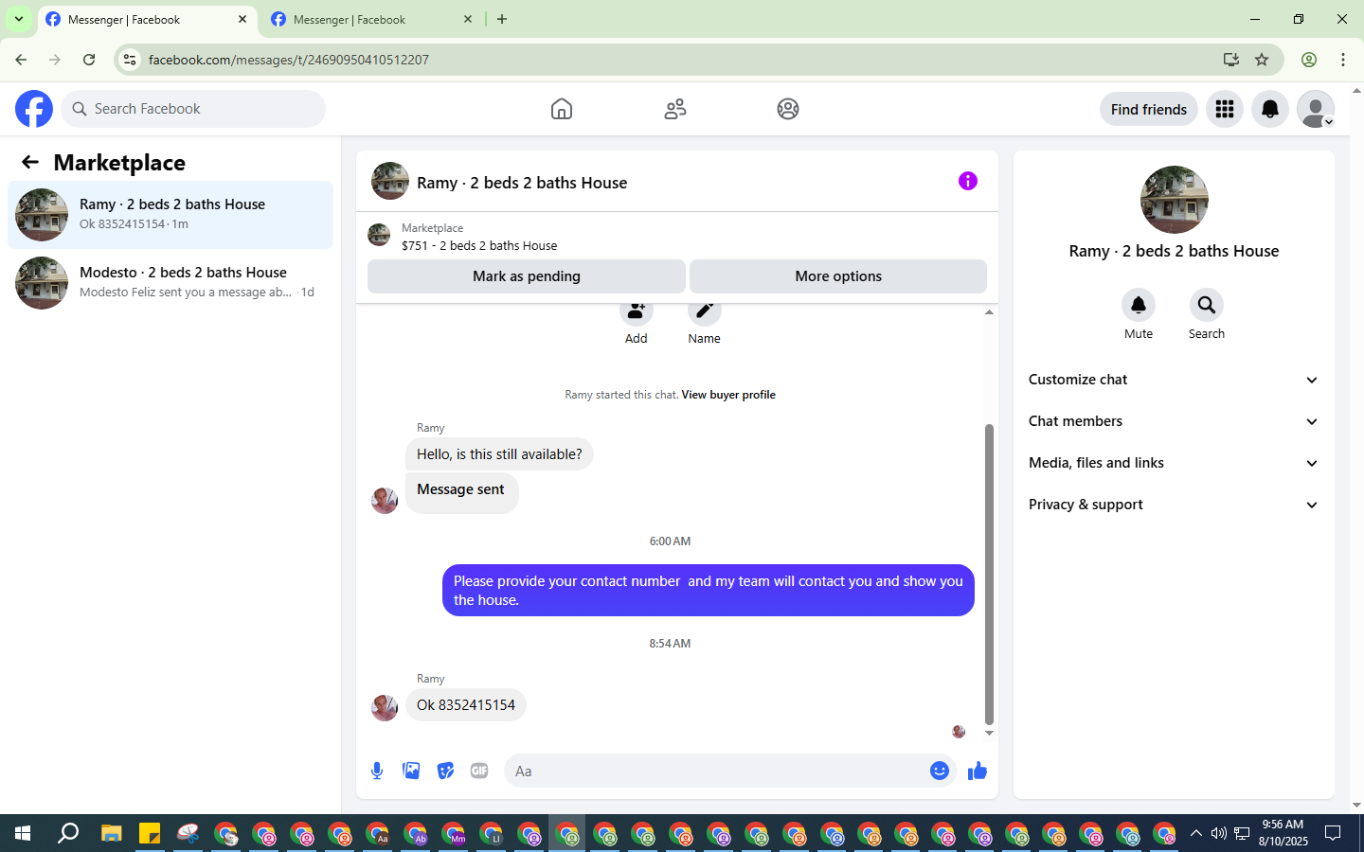The height and width of the screenshot is (852, 1364).
Task: Open File Explorer from the taskbar
Action: tap(112, 833)
